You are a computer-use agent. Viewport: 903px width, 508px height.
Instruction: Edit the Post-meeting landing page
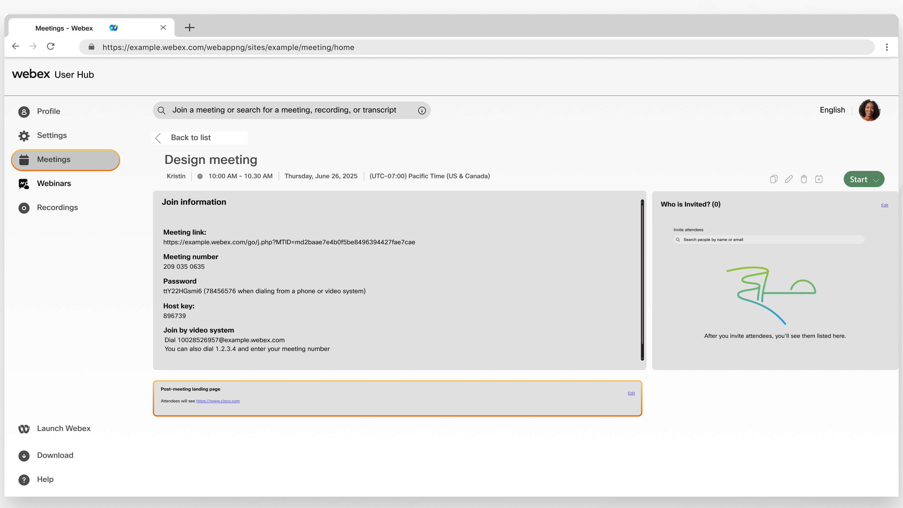pos(631,393)
